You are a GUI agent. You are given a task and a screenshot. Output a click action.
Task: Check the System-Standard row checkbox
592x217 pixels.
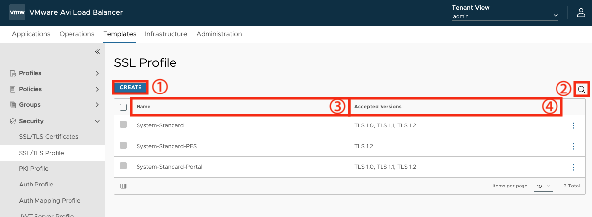[123, 125]
